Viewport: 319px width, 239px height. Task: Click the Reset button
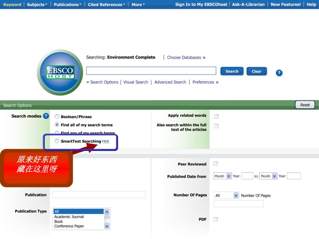(305, 105)
